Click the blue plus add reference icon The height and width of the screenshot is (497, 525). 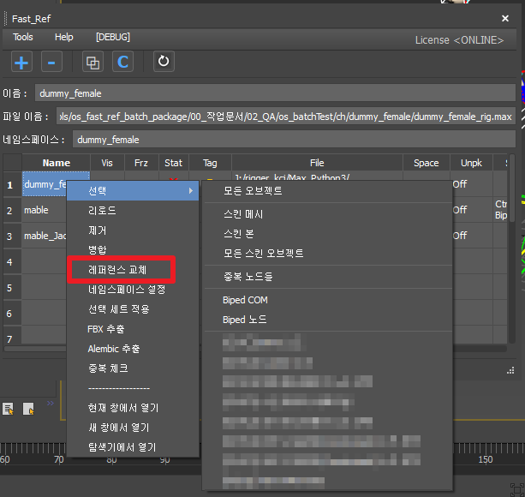coord(21,62)
